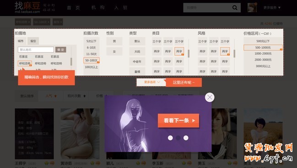Open the 更多服务 dropdown menu

pos(272,8)
